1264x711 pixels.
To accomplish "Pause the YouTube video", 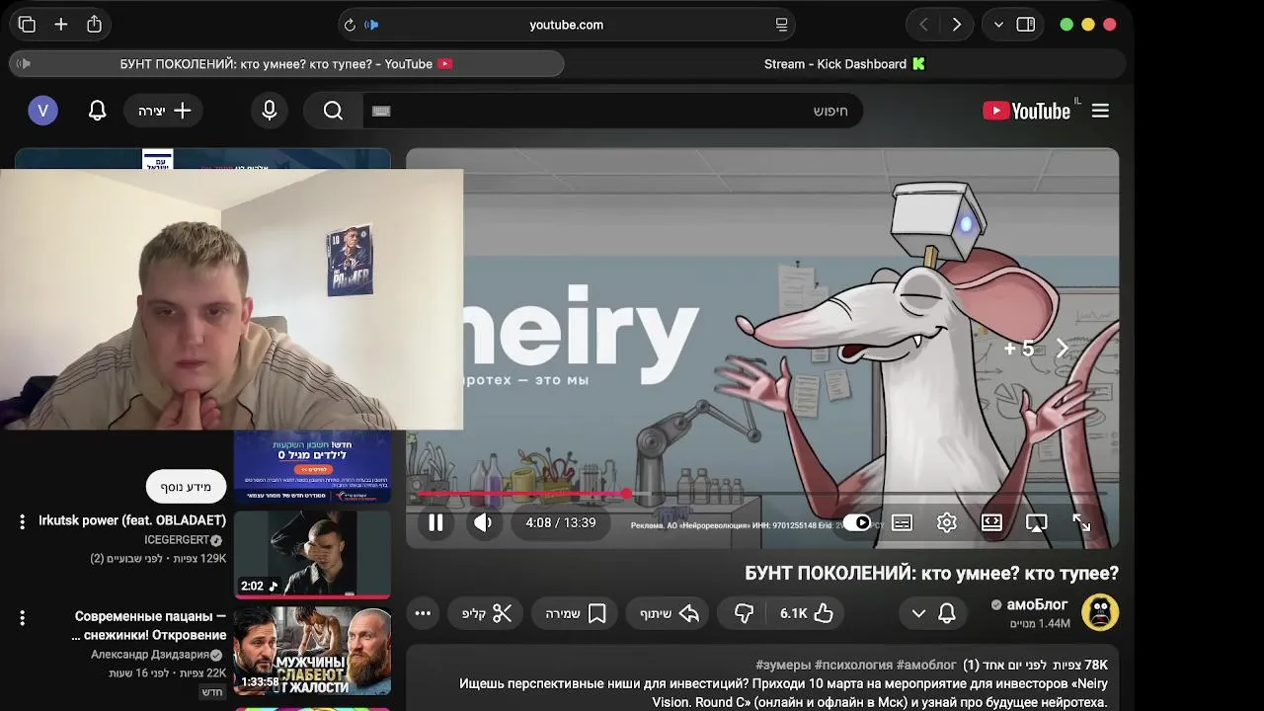I will pos(435,523).
